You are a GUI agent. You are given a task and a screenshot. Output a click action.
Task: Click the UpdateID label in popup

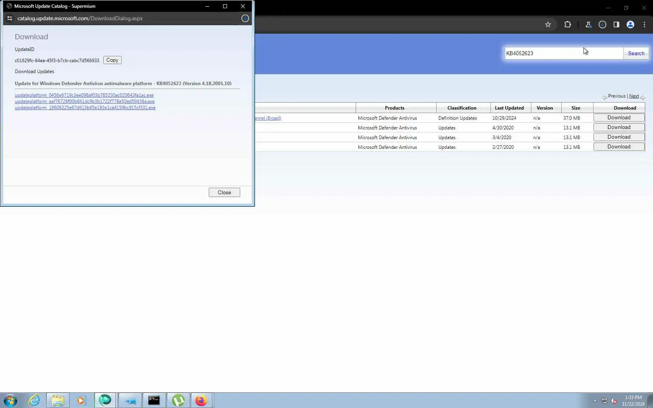click(24, 49)
